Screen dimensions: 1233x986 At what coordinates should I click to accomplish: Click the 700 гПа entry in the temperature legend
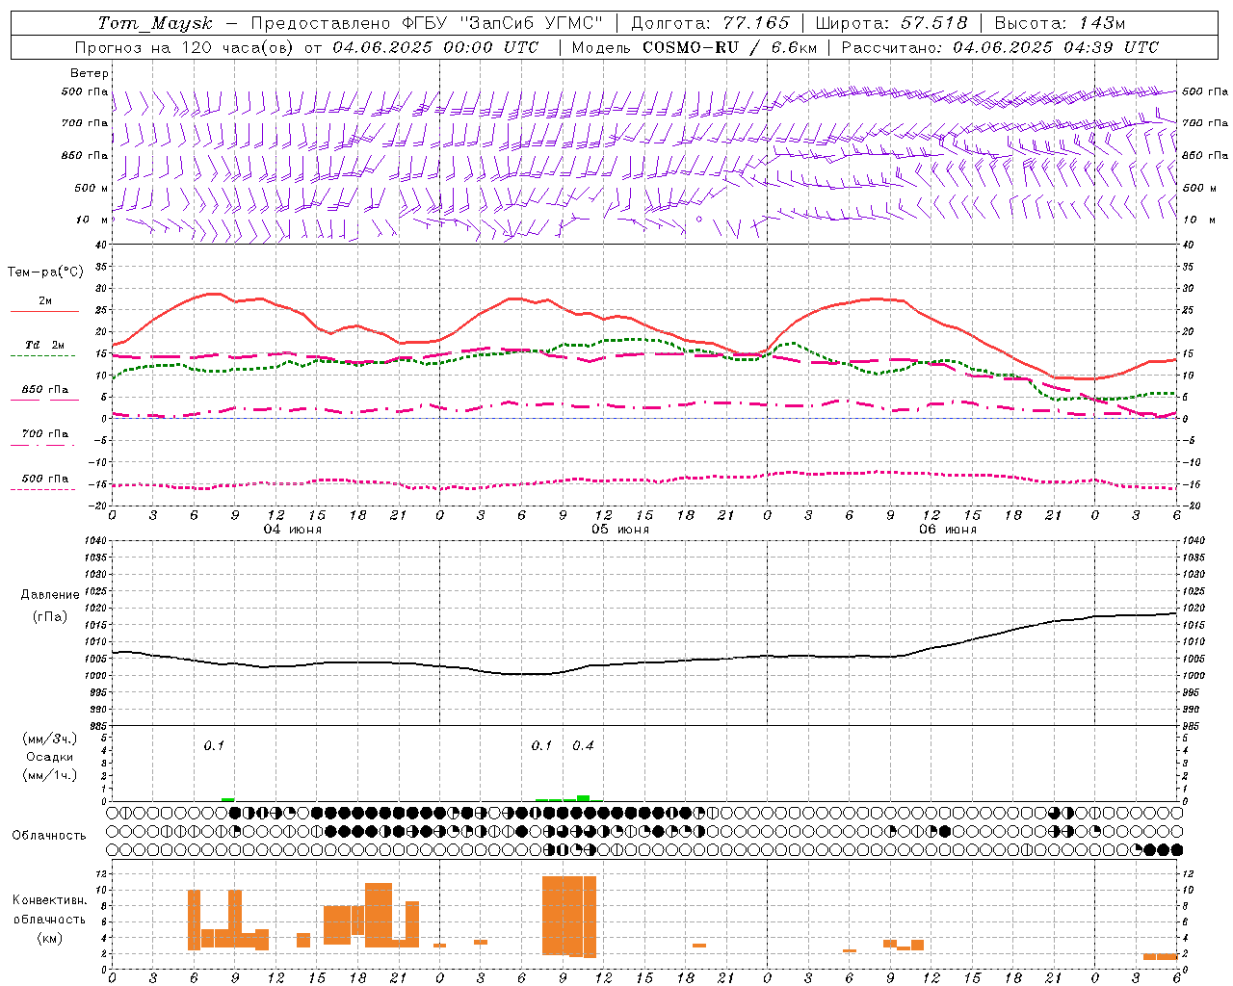click(45, 434)
